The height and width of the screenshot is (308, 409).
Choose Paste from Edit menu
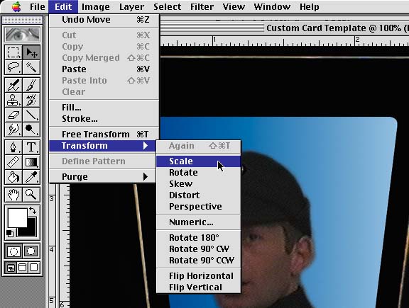(x=104, y=69)
